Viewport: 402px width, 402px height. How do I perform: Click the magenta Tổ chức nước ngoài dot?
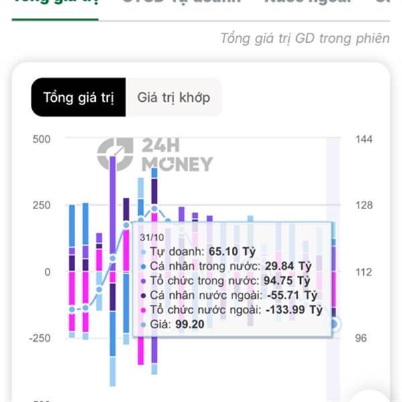pyautogui.click(x=143, y=310)
